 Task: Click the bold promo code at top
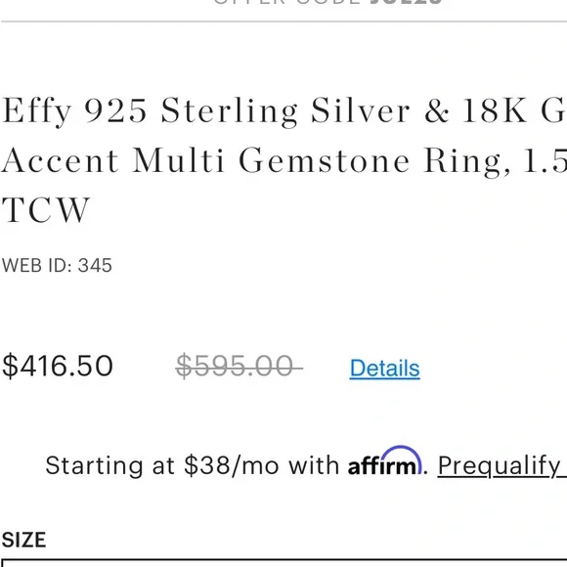406,2
